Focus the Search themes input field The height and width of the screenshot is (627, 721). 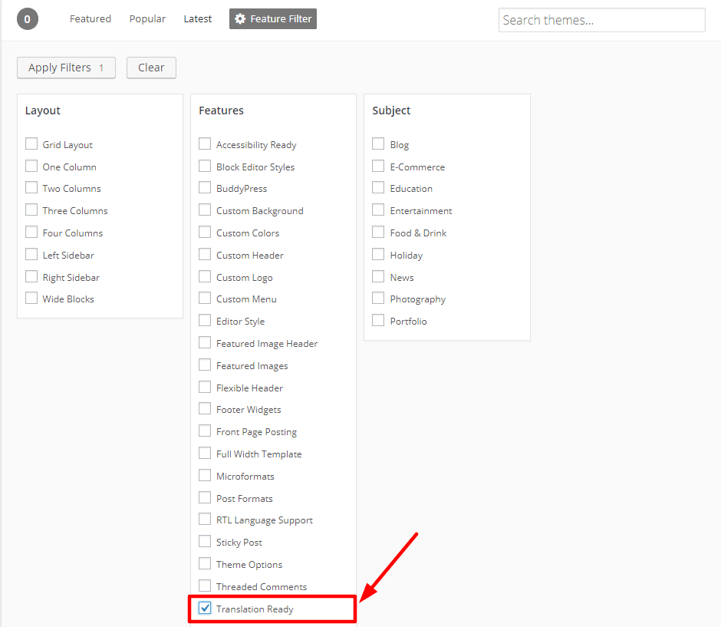(x=602, y=20)
